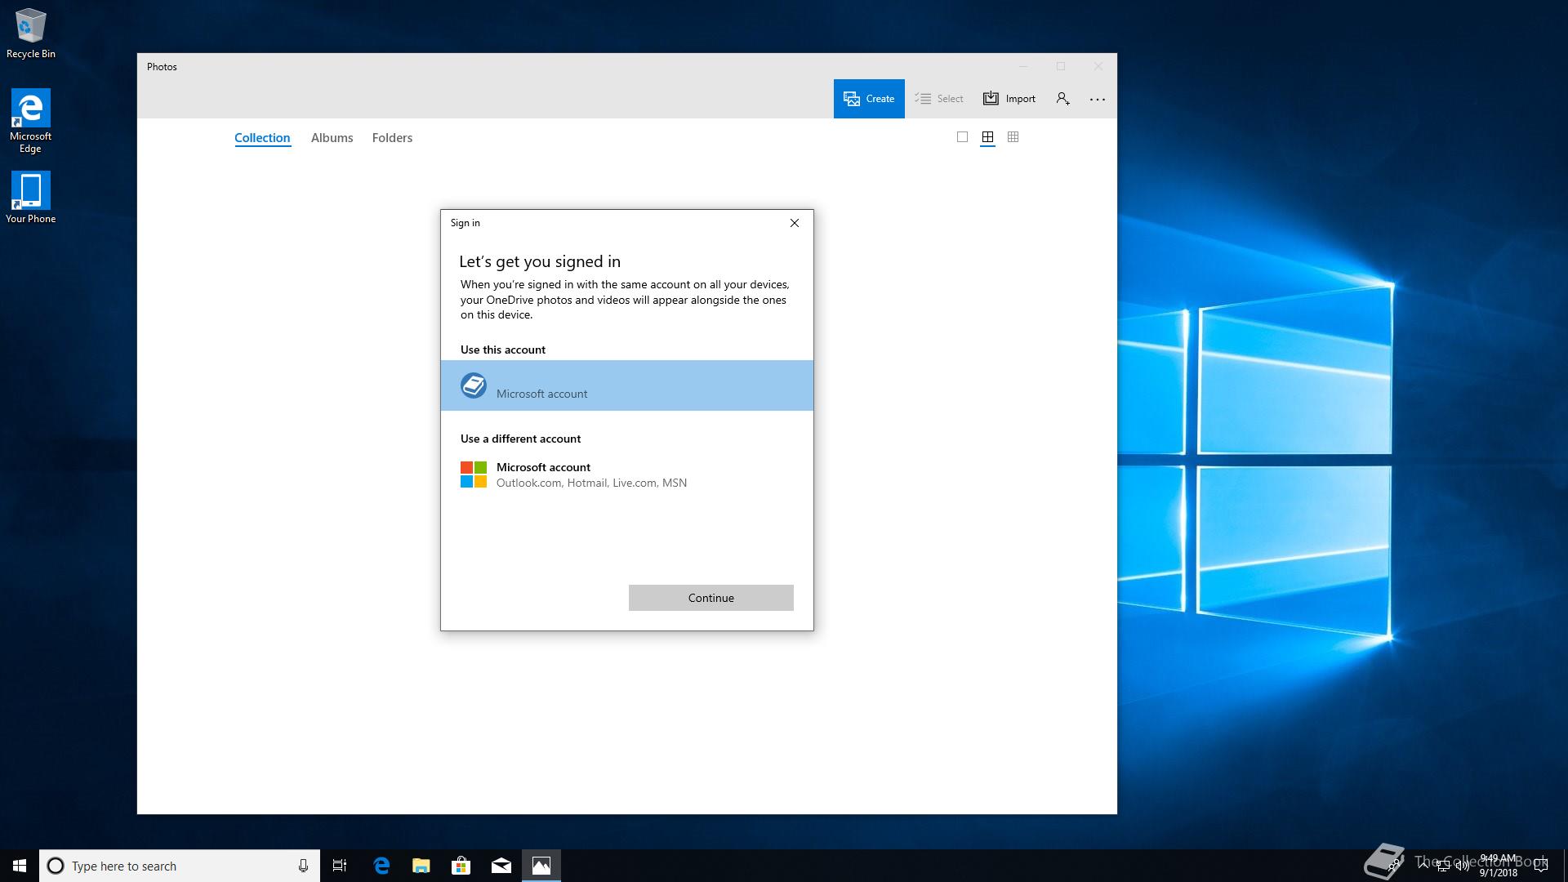This screenshot has height=882, width=1568.
Task: Minimize the Photos window
Action: tap(1023, 66)
